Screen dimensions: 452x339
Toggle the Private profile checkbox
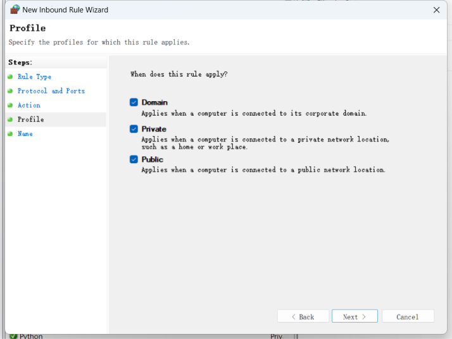pyautogui.click(x=134, y=129)
